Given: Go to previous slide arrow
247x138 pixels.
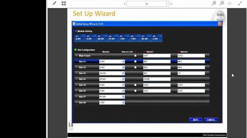Looking at the screenshot, I should pos(125,3).
